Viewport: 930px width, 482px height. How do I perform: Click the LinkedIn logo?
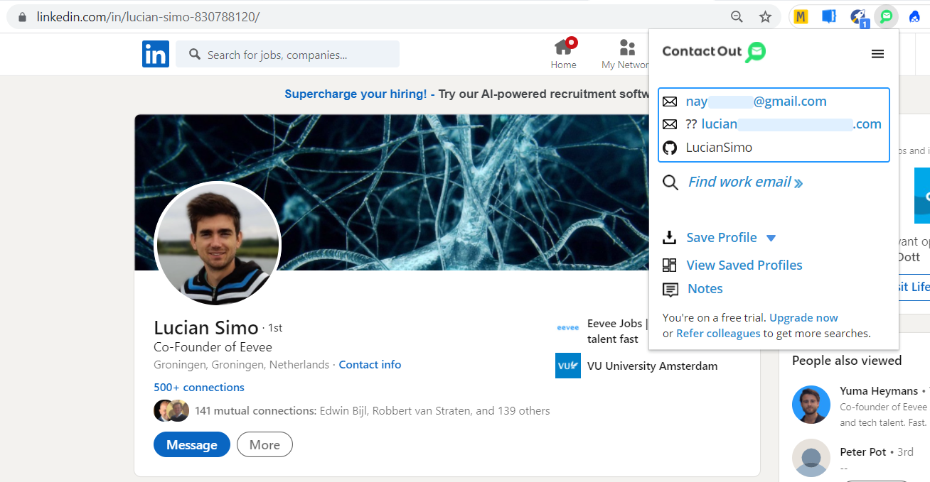tap(156, 55)
